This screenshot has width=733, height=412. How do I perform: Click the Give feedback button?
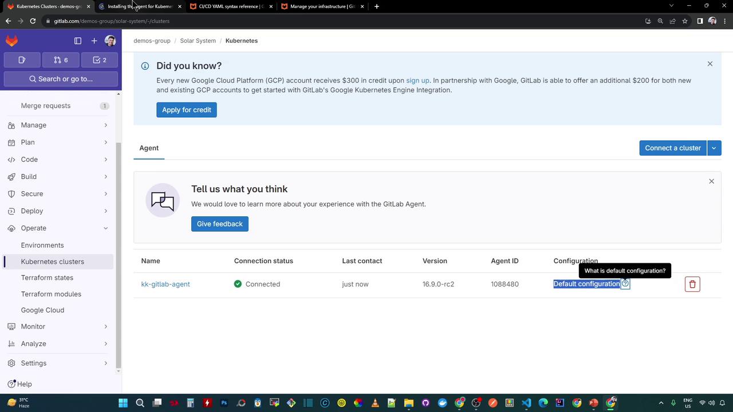pyautogui.click(x=220, y=224)
